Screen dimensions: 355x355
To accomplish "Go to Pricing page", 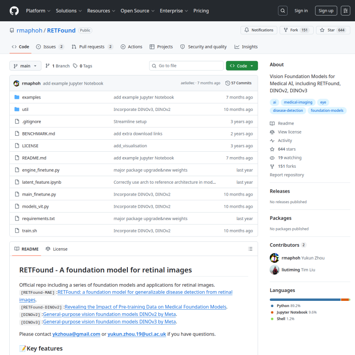I will point(201,11).
